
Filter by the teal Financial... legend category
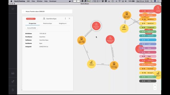(x=148, y=36)
